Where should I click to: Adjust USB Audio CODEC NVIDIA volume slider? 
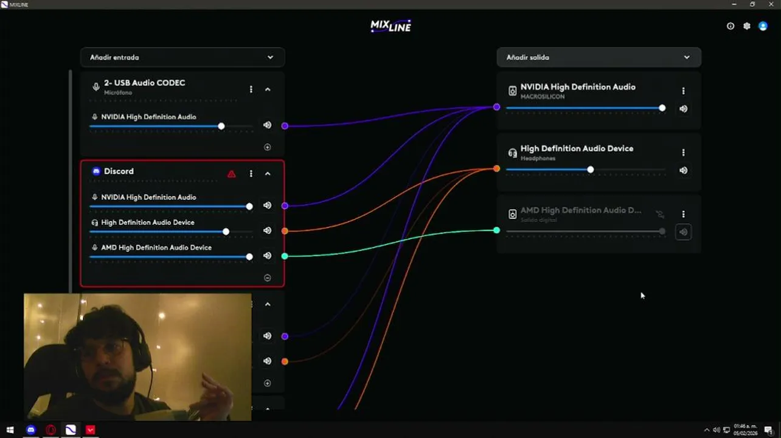click(x=171, y=127)
